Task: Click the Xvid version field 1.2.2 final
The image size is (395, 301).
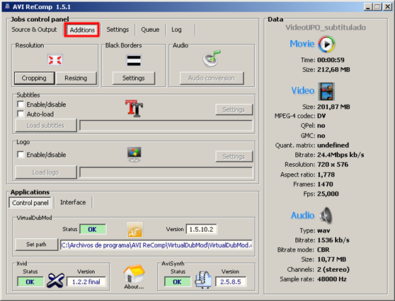Action: [86, 282]
